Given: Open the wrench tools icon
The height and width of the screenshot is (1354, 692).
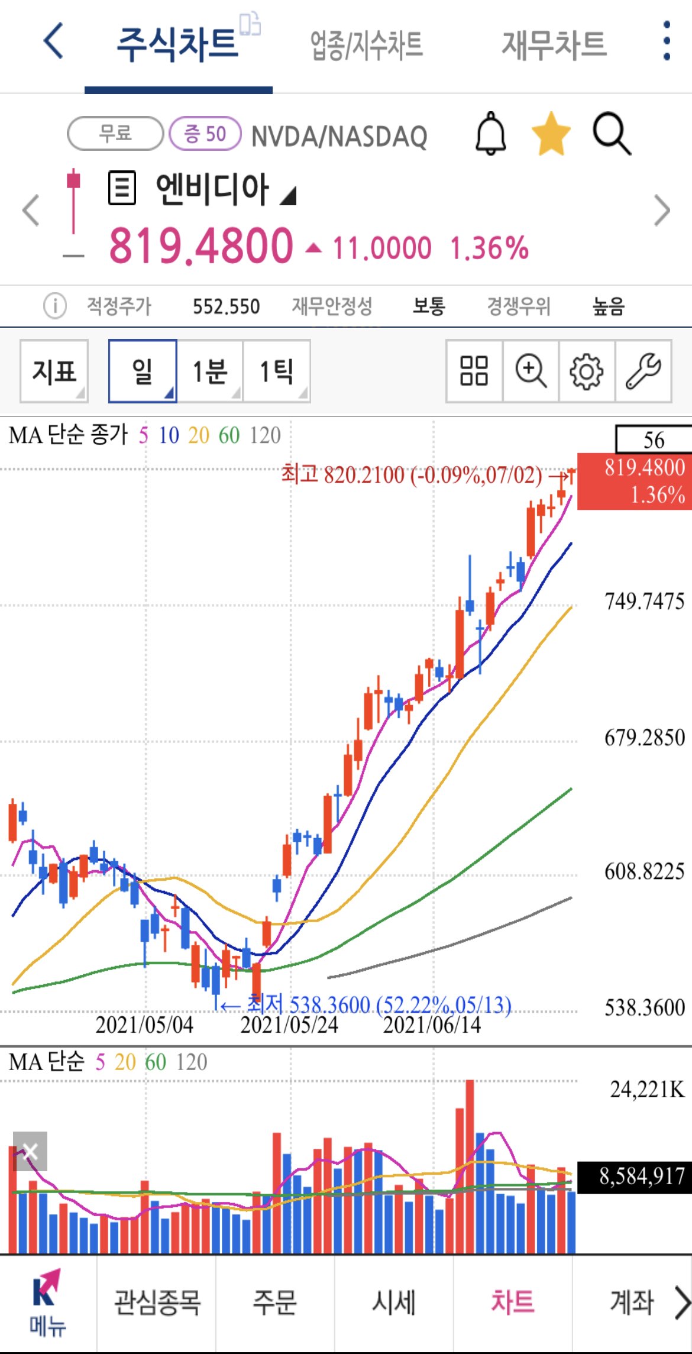Looking at the screenshot, I should point(643,371).
